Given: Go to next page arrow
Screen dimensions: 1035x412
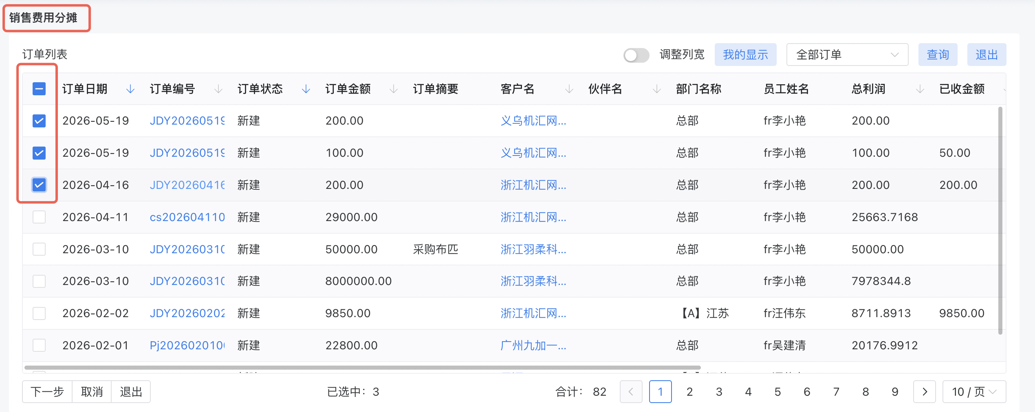Looking at the screenshot, I should 925,392.
